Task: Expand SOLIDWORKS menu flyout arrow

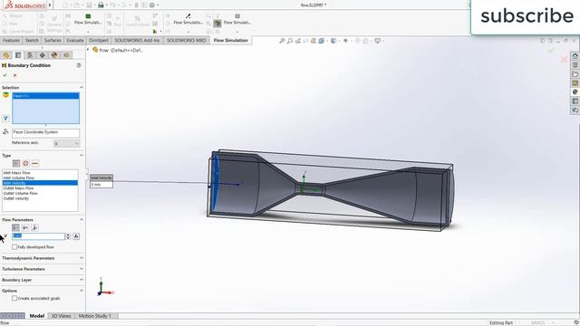Action: pos(50,5)
